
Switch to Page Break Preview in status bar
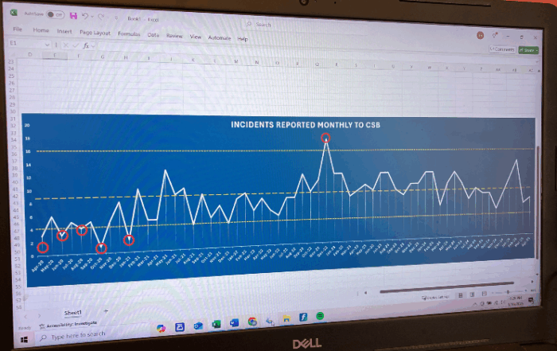tap(484, 294)
